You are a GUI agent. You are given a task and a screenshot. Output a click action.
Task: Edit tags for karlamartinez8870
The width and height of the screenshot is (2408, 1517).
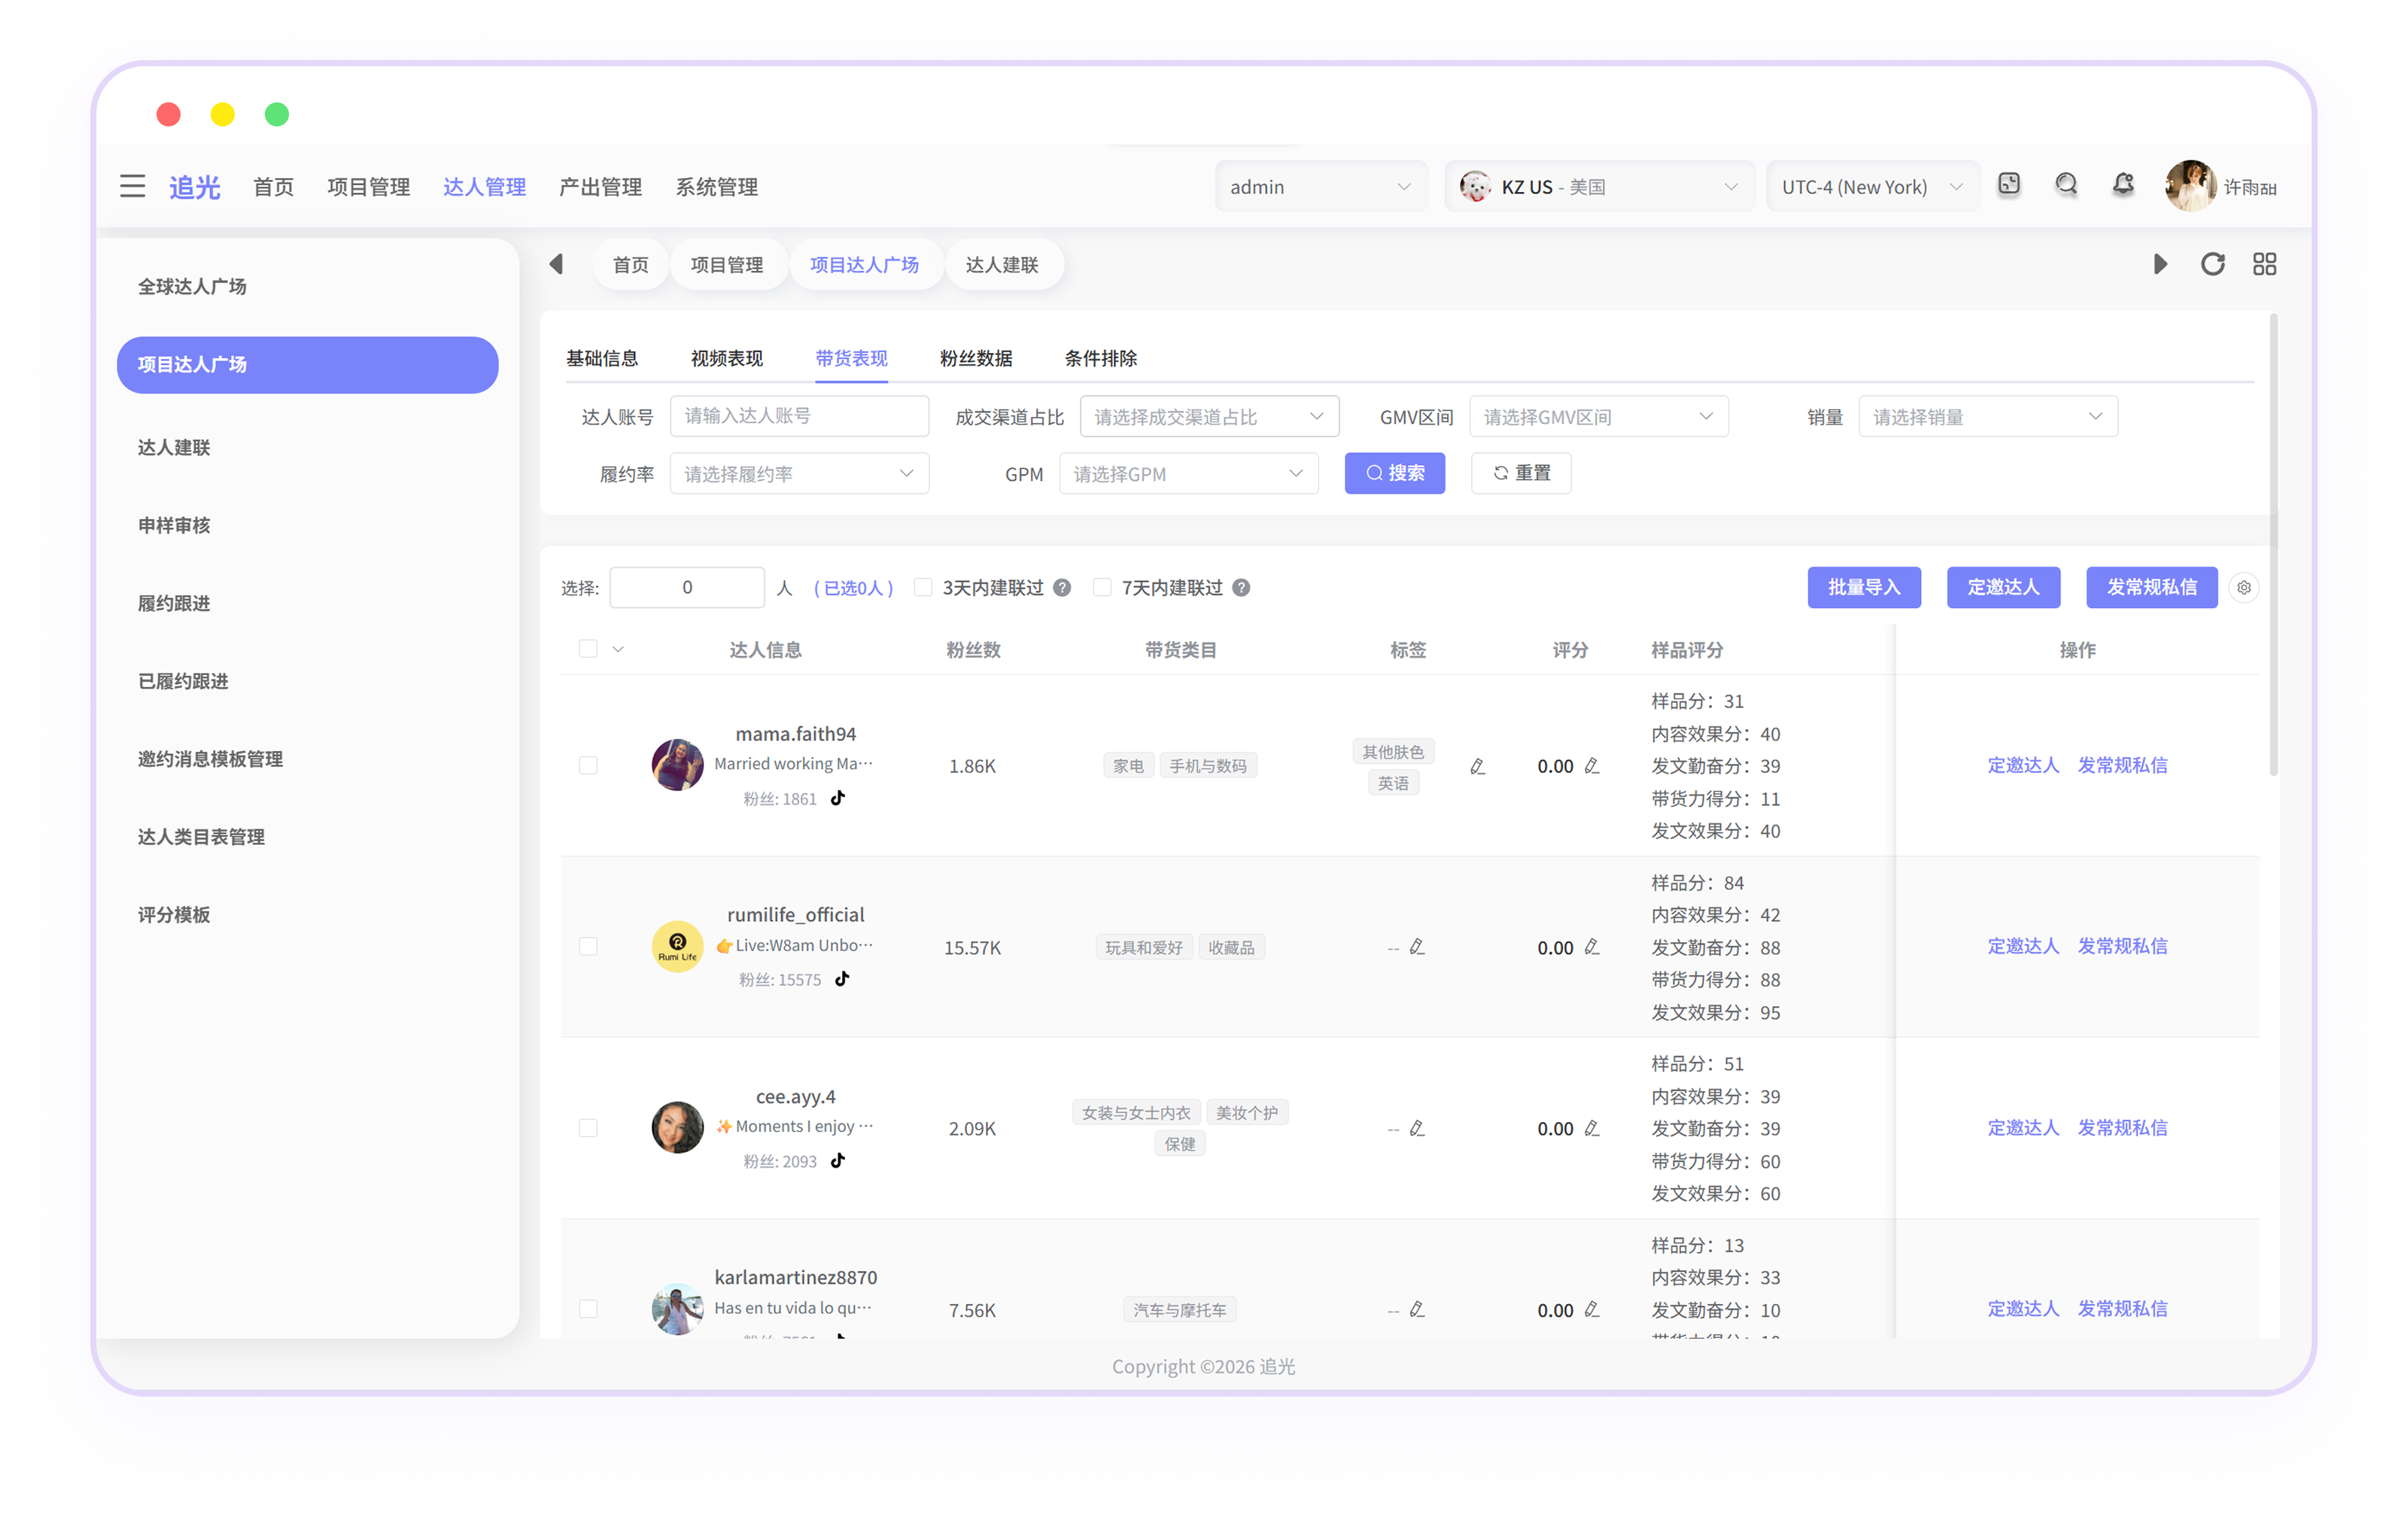[x=1417, y=1310]
